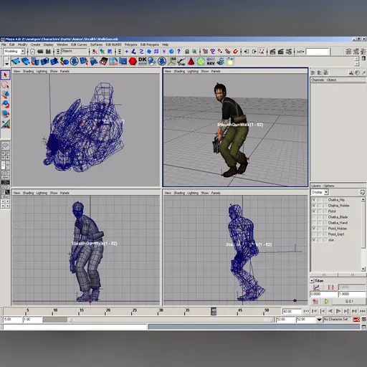367x367 pixels.
Task: Click the No Character Set field
Action: [x=337, y=320]
